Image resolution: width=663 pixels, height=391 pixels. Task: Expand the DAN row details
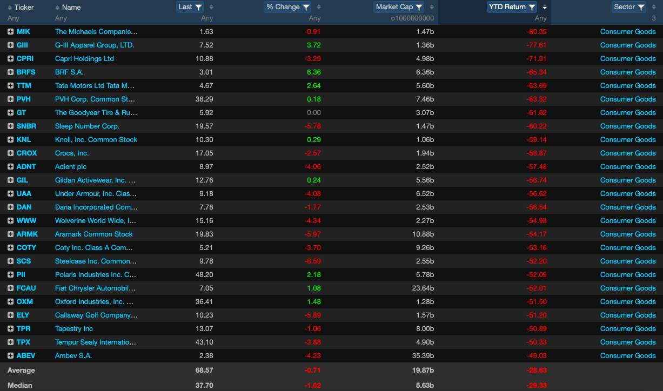[x=10, y=207]
